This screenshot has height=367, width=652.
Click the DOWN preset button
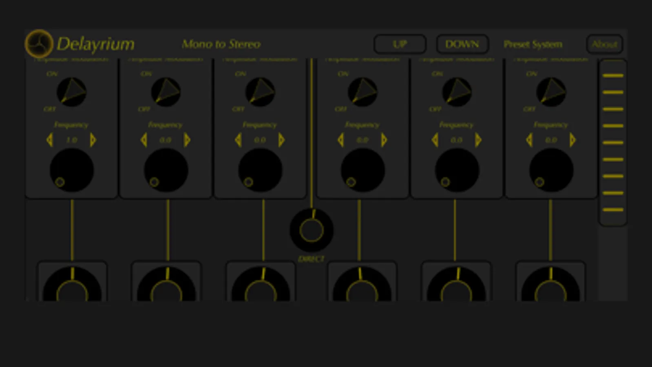point(462,44)
